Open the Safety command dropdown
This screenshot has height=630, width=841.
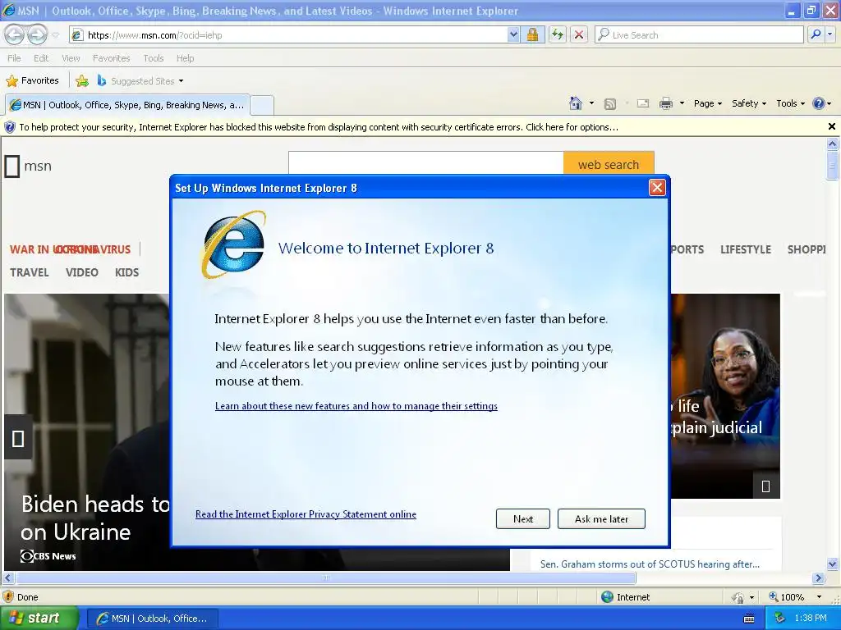click(749, 103)
